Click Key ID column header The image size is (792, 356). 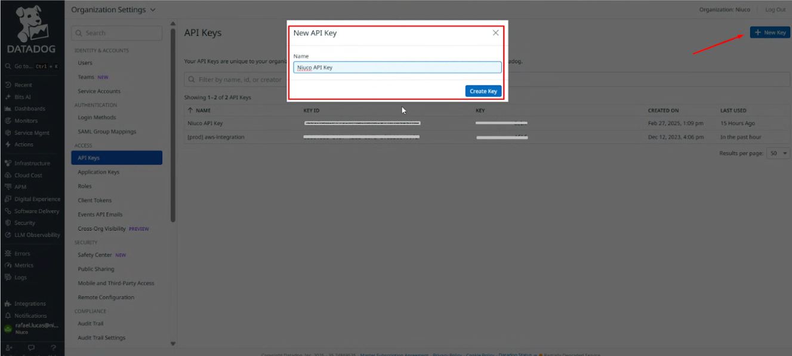pyautogui.click(x=311, y=111)
